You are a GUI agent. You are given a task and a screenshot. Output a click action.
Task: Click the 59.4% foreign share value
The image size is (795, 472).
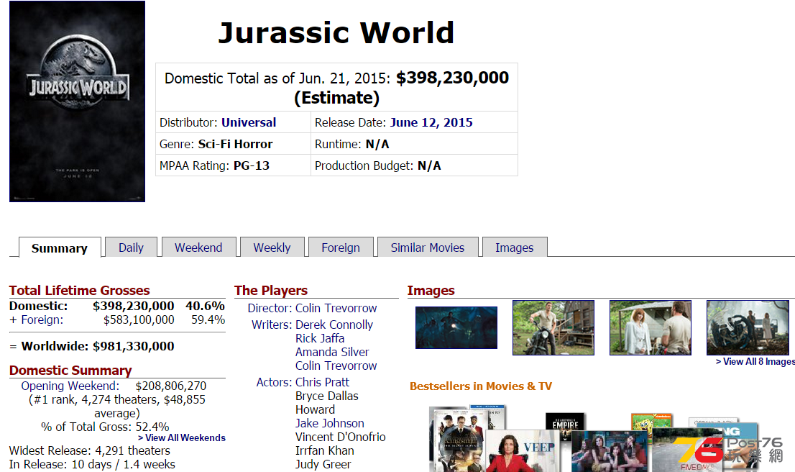208,319
